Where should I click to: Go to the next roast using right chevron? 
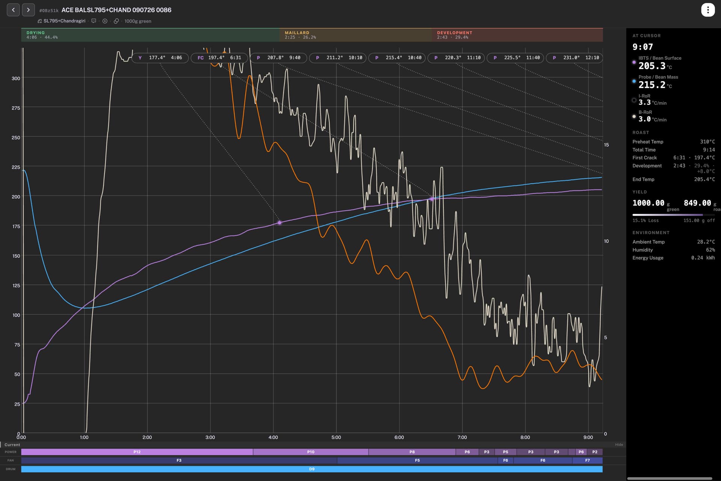[x=28, y=10]
